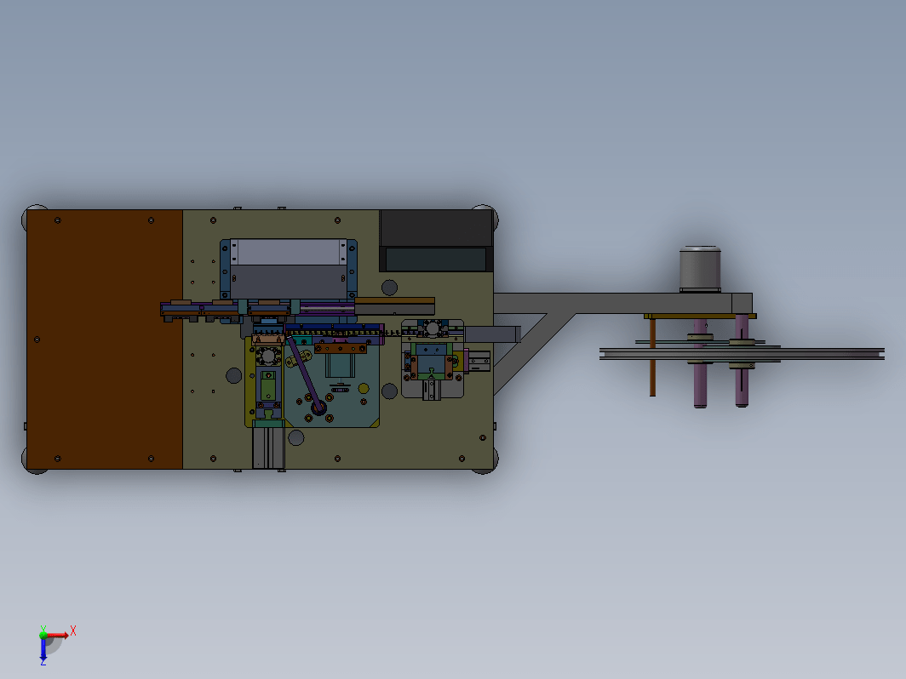Select the brown cover panel on the base plate
Image resolution: width=906 pixels, height=679 pixels.
(x=105, y=339)
